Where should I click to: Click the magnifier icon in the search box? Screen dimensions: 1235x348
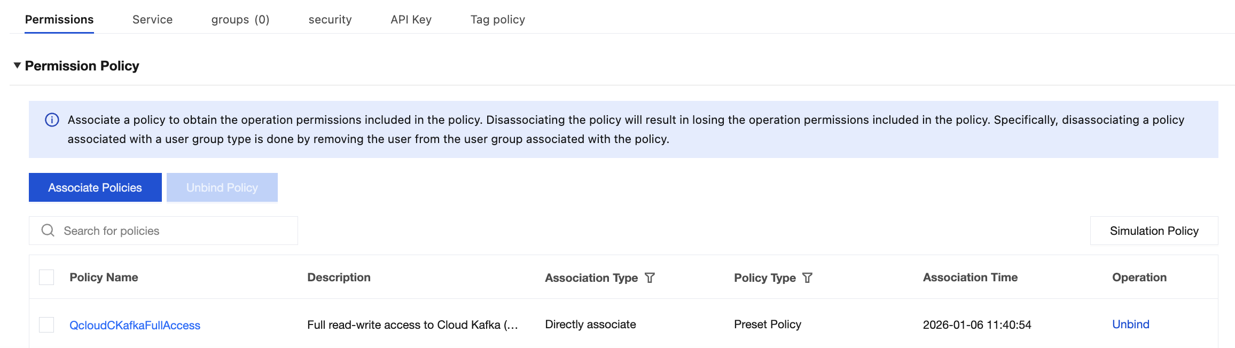click(x=48, y=231)
